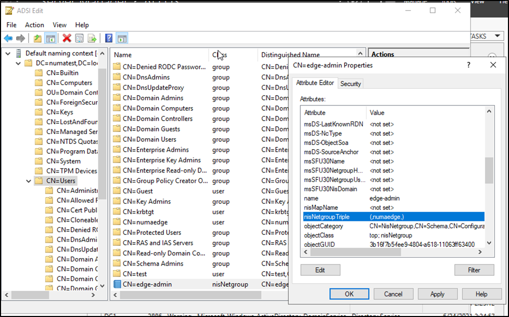Select CN=Domain Admins group entry
The width and height of the screenshot is (509, 317).
click(152, 98)
